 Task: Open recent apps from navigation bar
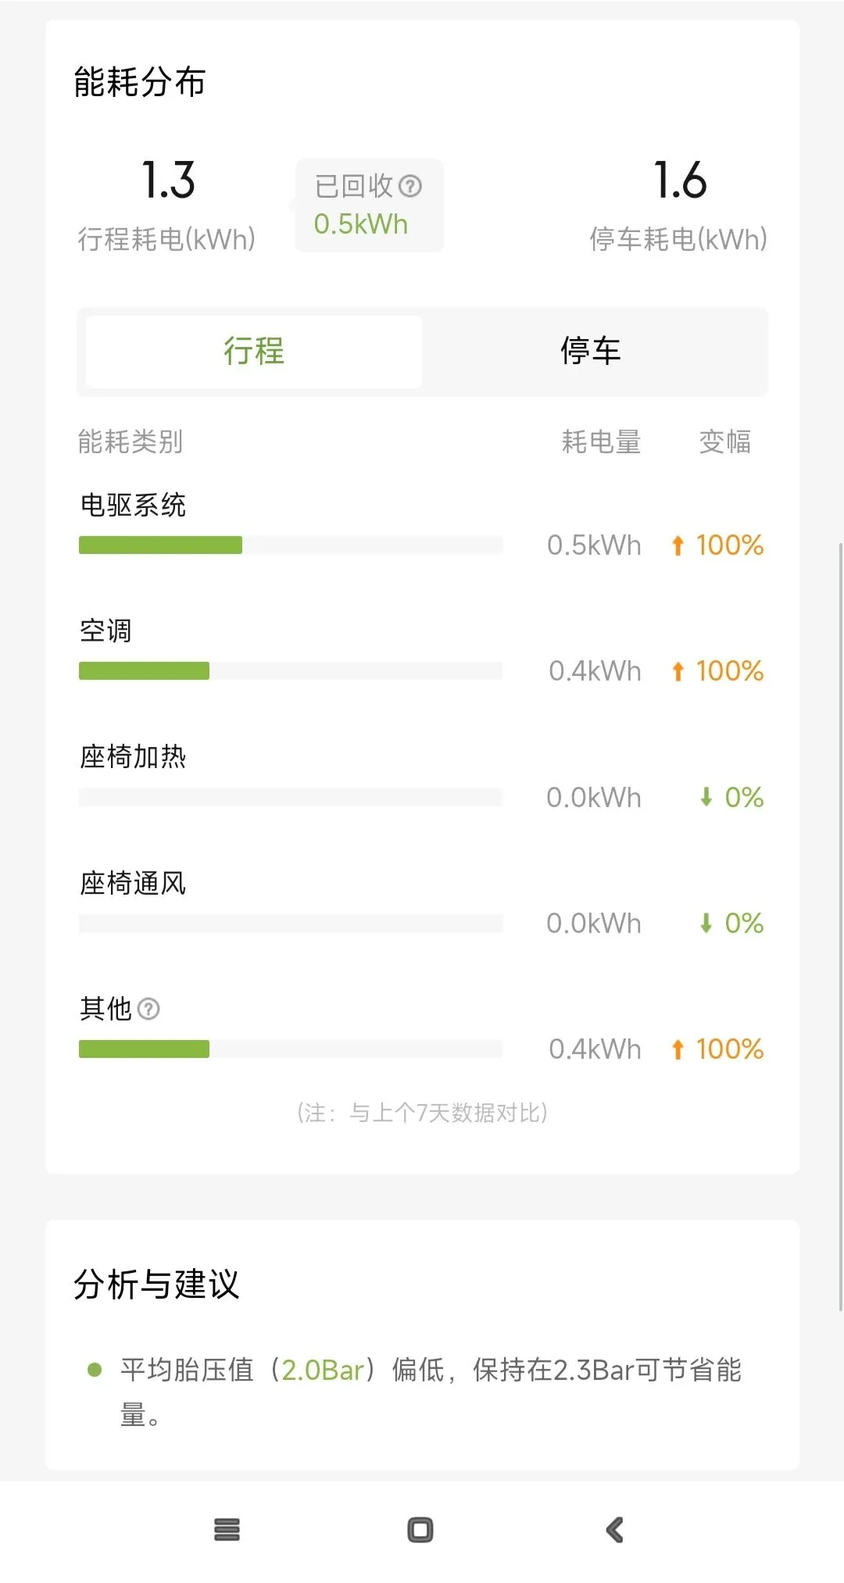(x=227, y=1529)
